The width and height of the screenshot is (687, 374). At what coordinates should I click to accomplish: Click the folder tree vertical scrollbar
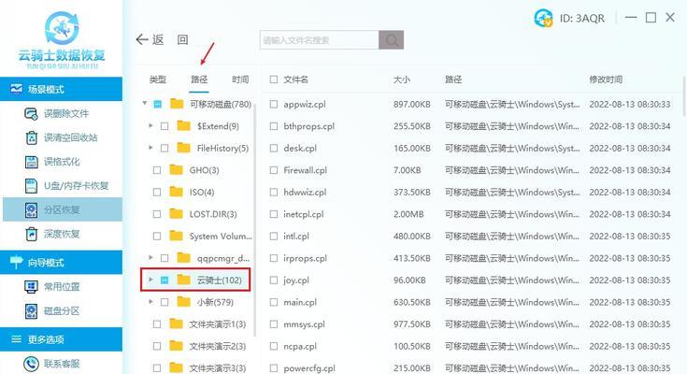(x=255, y=219)
